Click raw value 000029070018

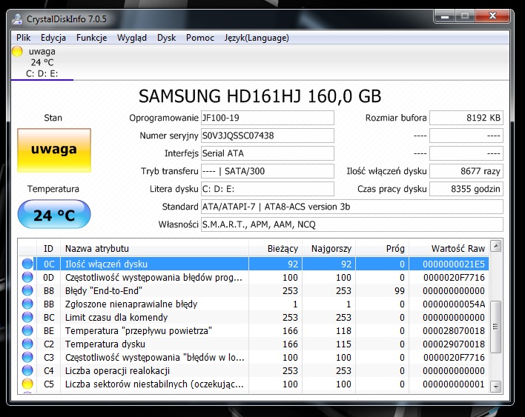point(454,344)
